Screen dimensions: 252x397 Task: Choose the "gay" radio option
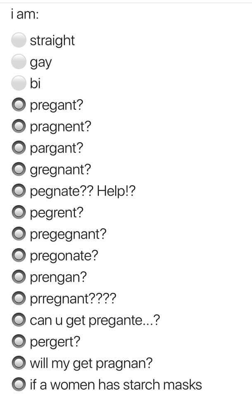pyautogui.click(x=19, y=62)
